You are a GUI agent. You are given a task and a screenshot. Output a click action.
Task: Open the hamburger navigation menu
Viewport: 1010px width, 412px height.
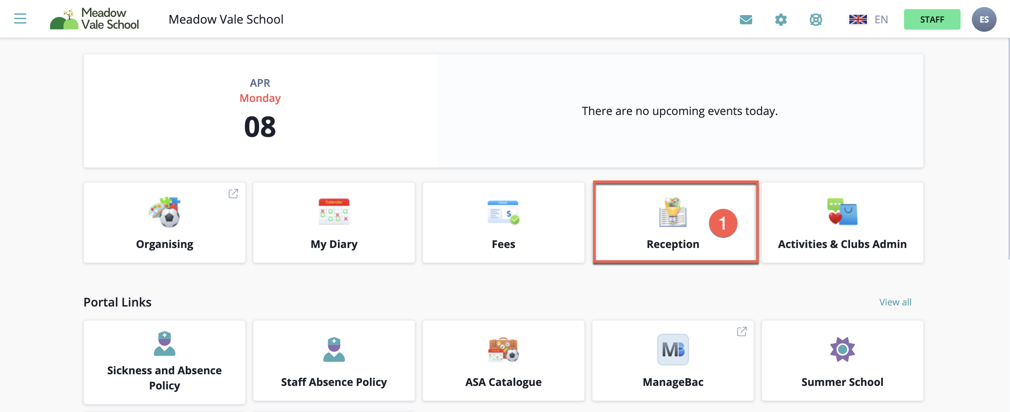(20, 19)
